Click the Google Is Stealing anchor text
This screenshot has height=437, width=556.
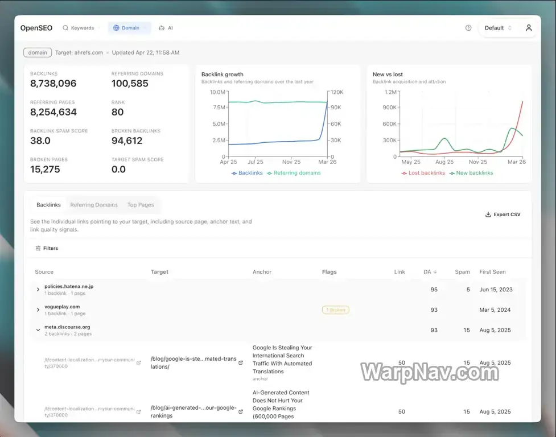282,360
